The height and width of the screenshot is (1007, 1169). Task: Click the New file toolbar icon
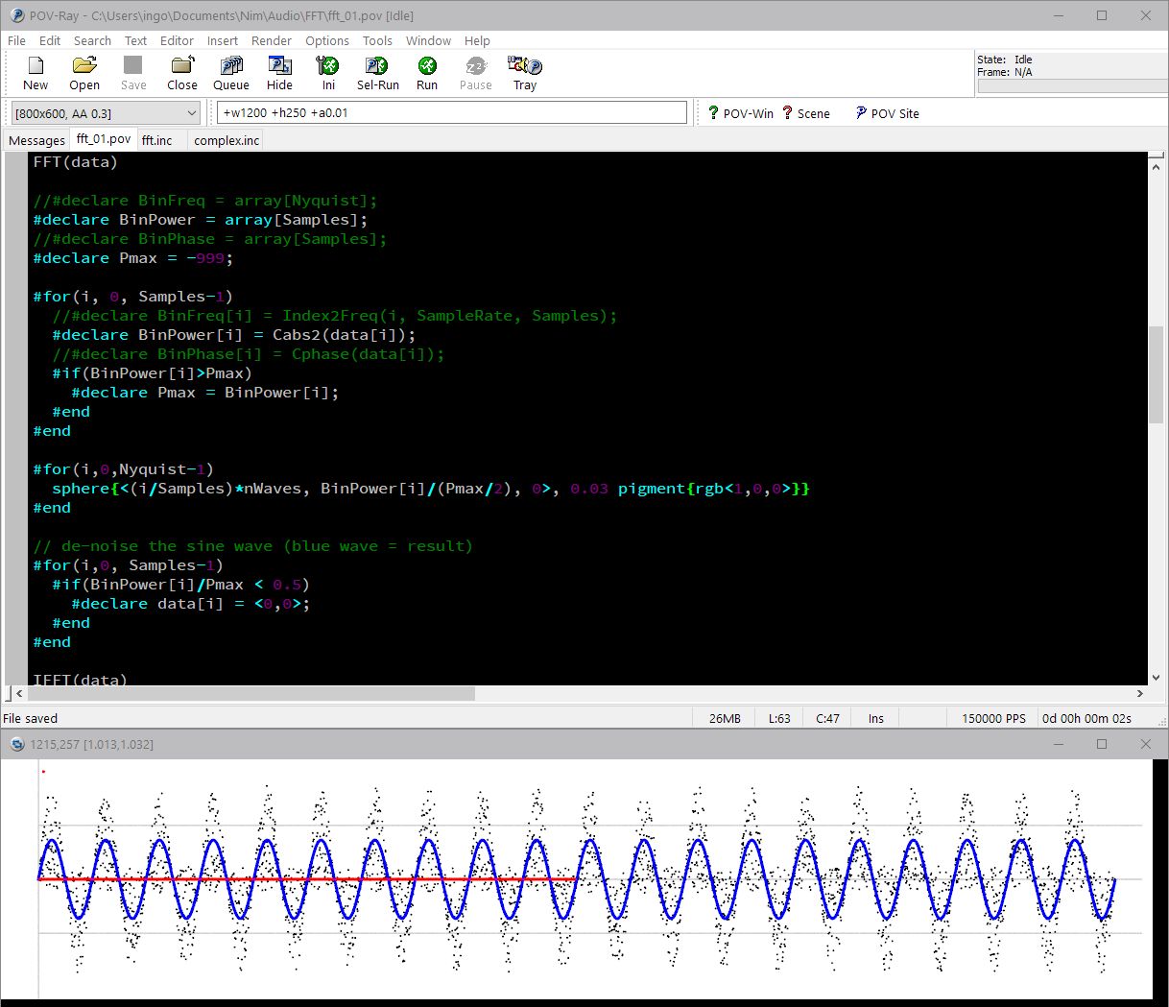point(36,73)
